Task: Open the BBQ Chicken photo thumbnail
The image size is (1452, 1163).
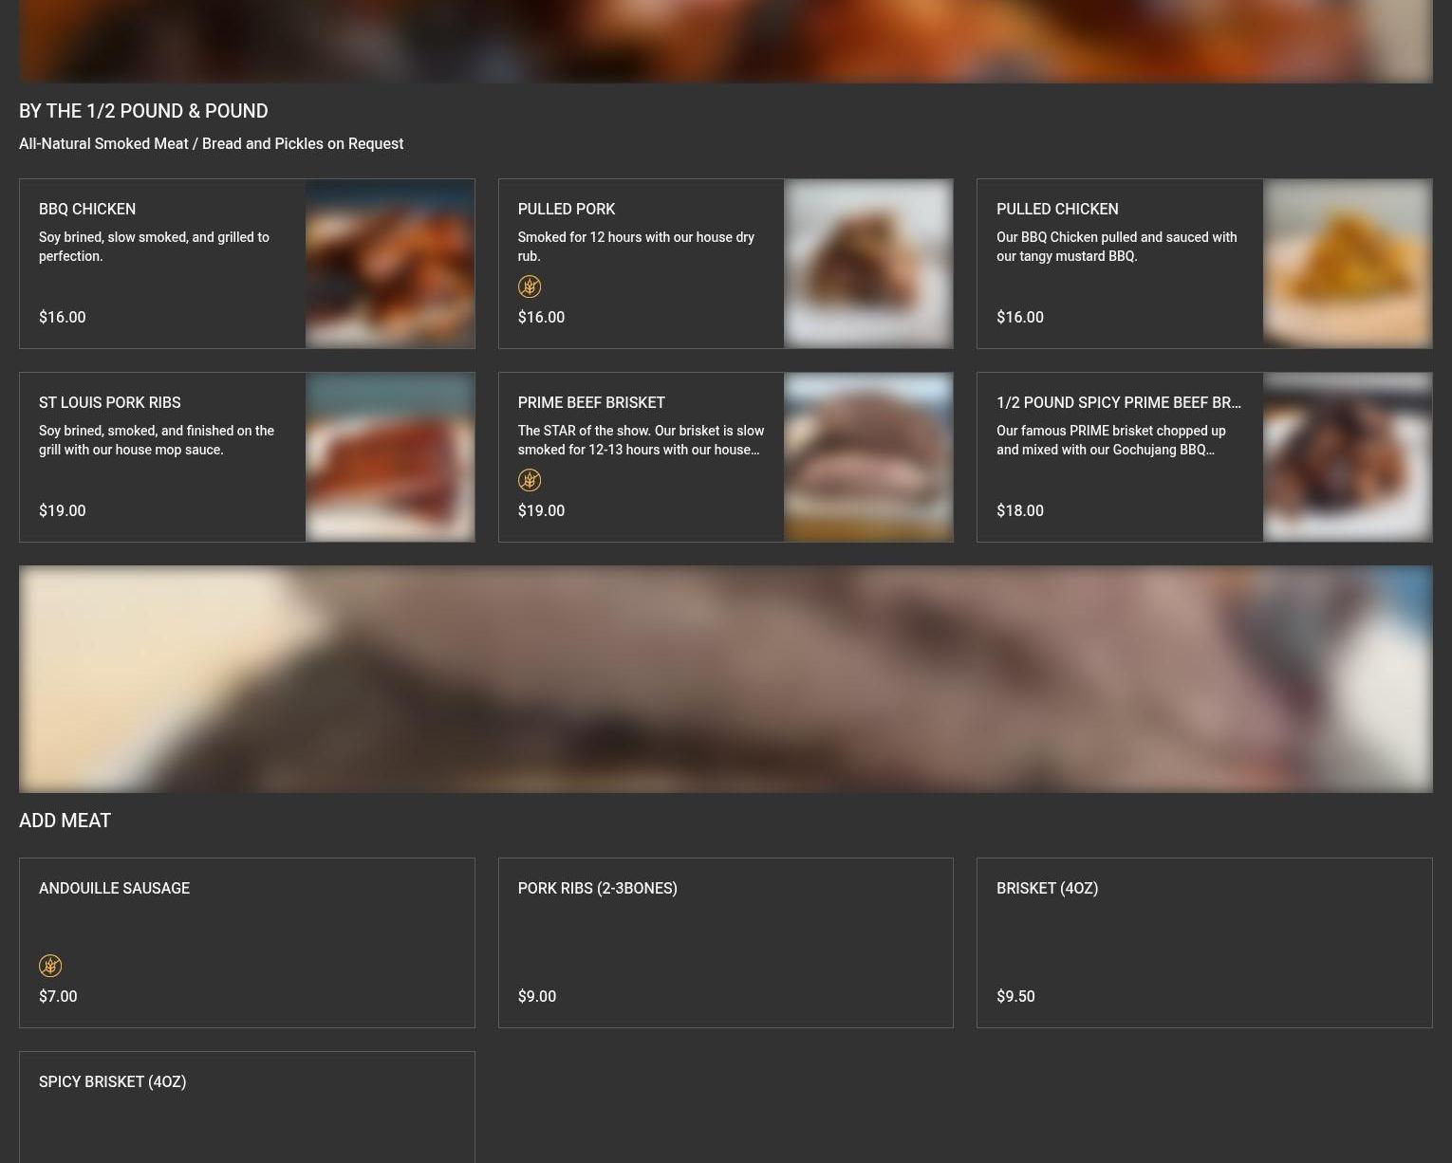Action: (x=389, y=264)
